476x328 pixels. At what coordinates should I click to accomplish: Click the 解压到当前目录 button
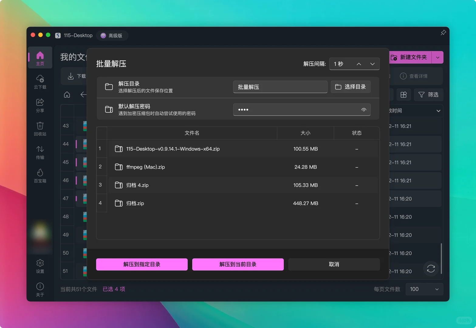click(x=238, y=264)
